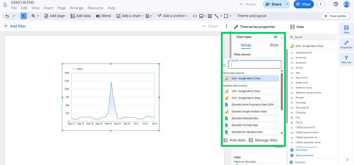Select [Sample] YouTube Data source
Viewport: 354px width, 165px height.
251,125
